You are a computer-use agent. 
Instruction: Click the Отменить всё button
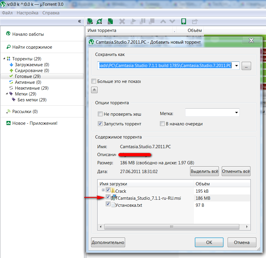(x=236, y=171)
